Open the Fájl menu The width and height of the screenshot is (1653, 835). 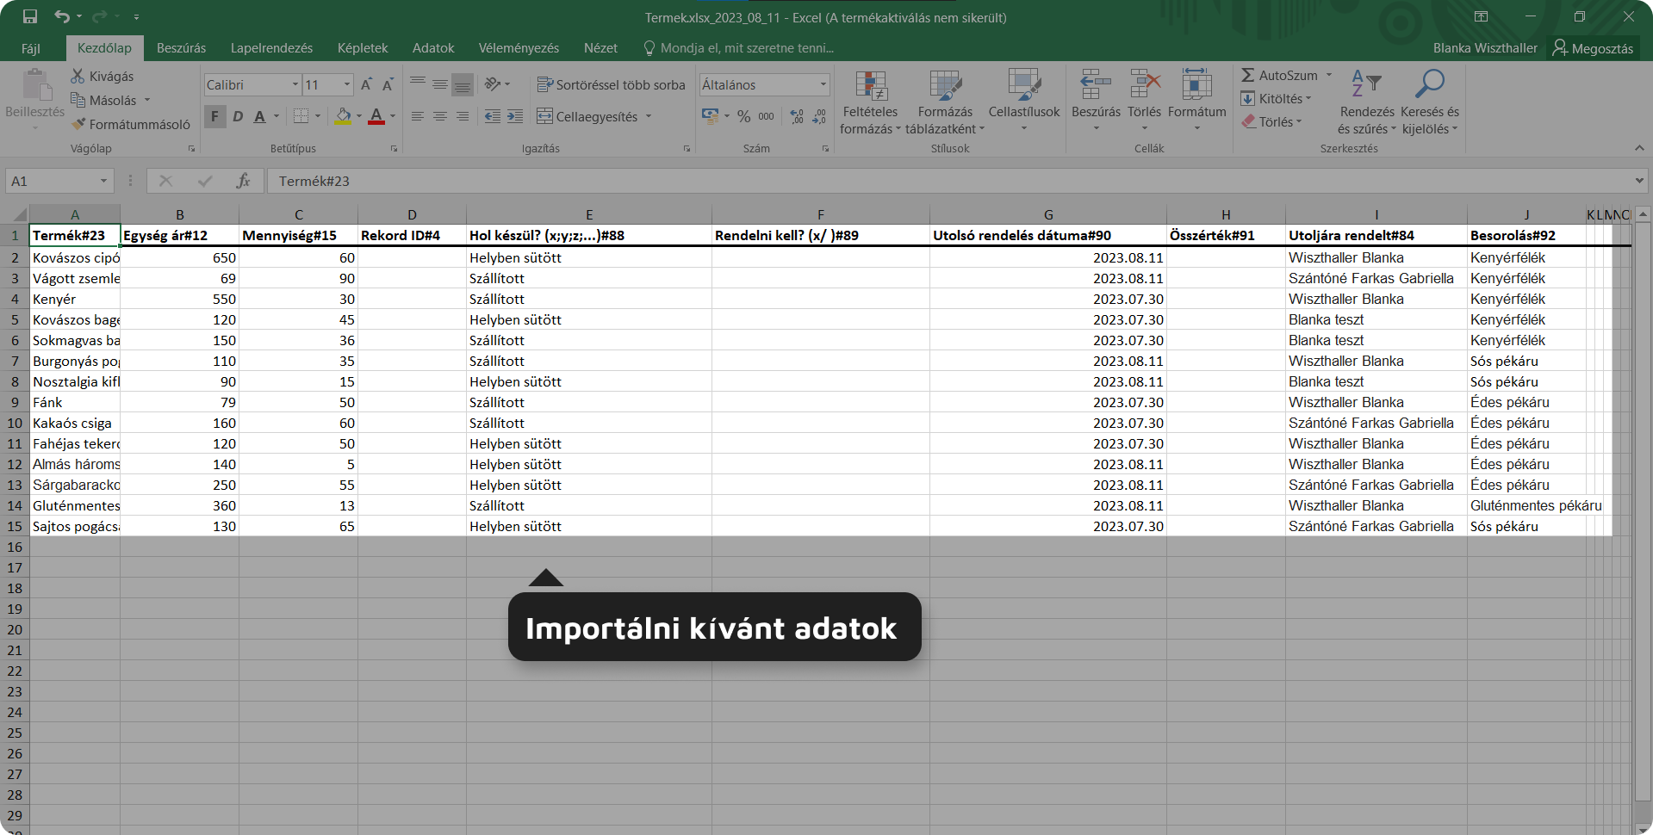[x=31, y=48]
